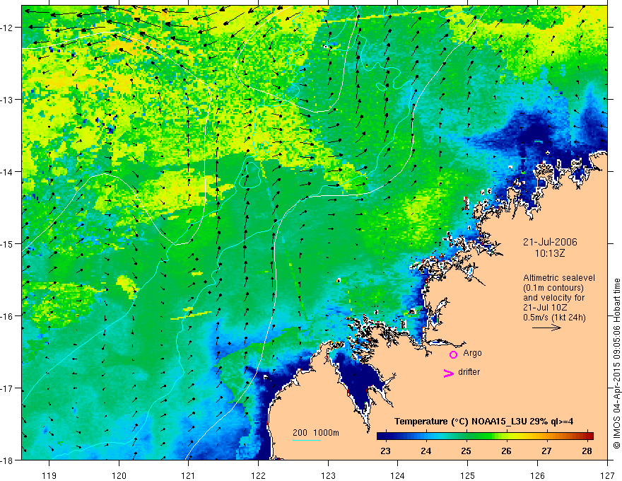Click the longitude axis label '121'
This screenshot has width=622, height=481.
click(189, 475)
